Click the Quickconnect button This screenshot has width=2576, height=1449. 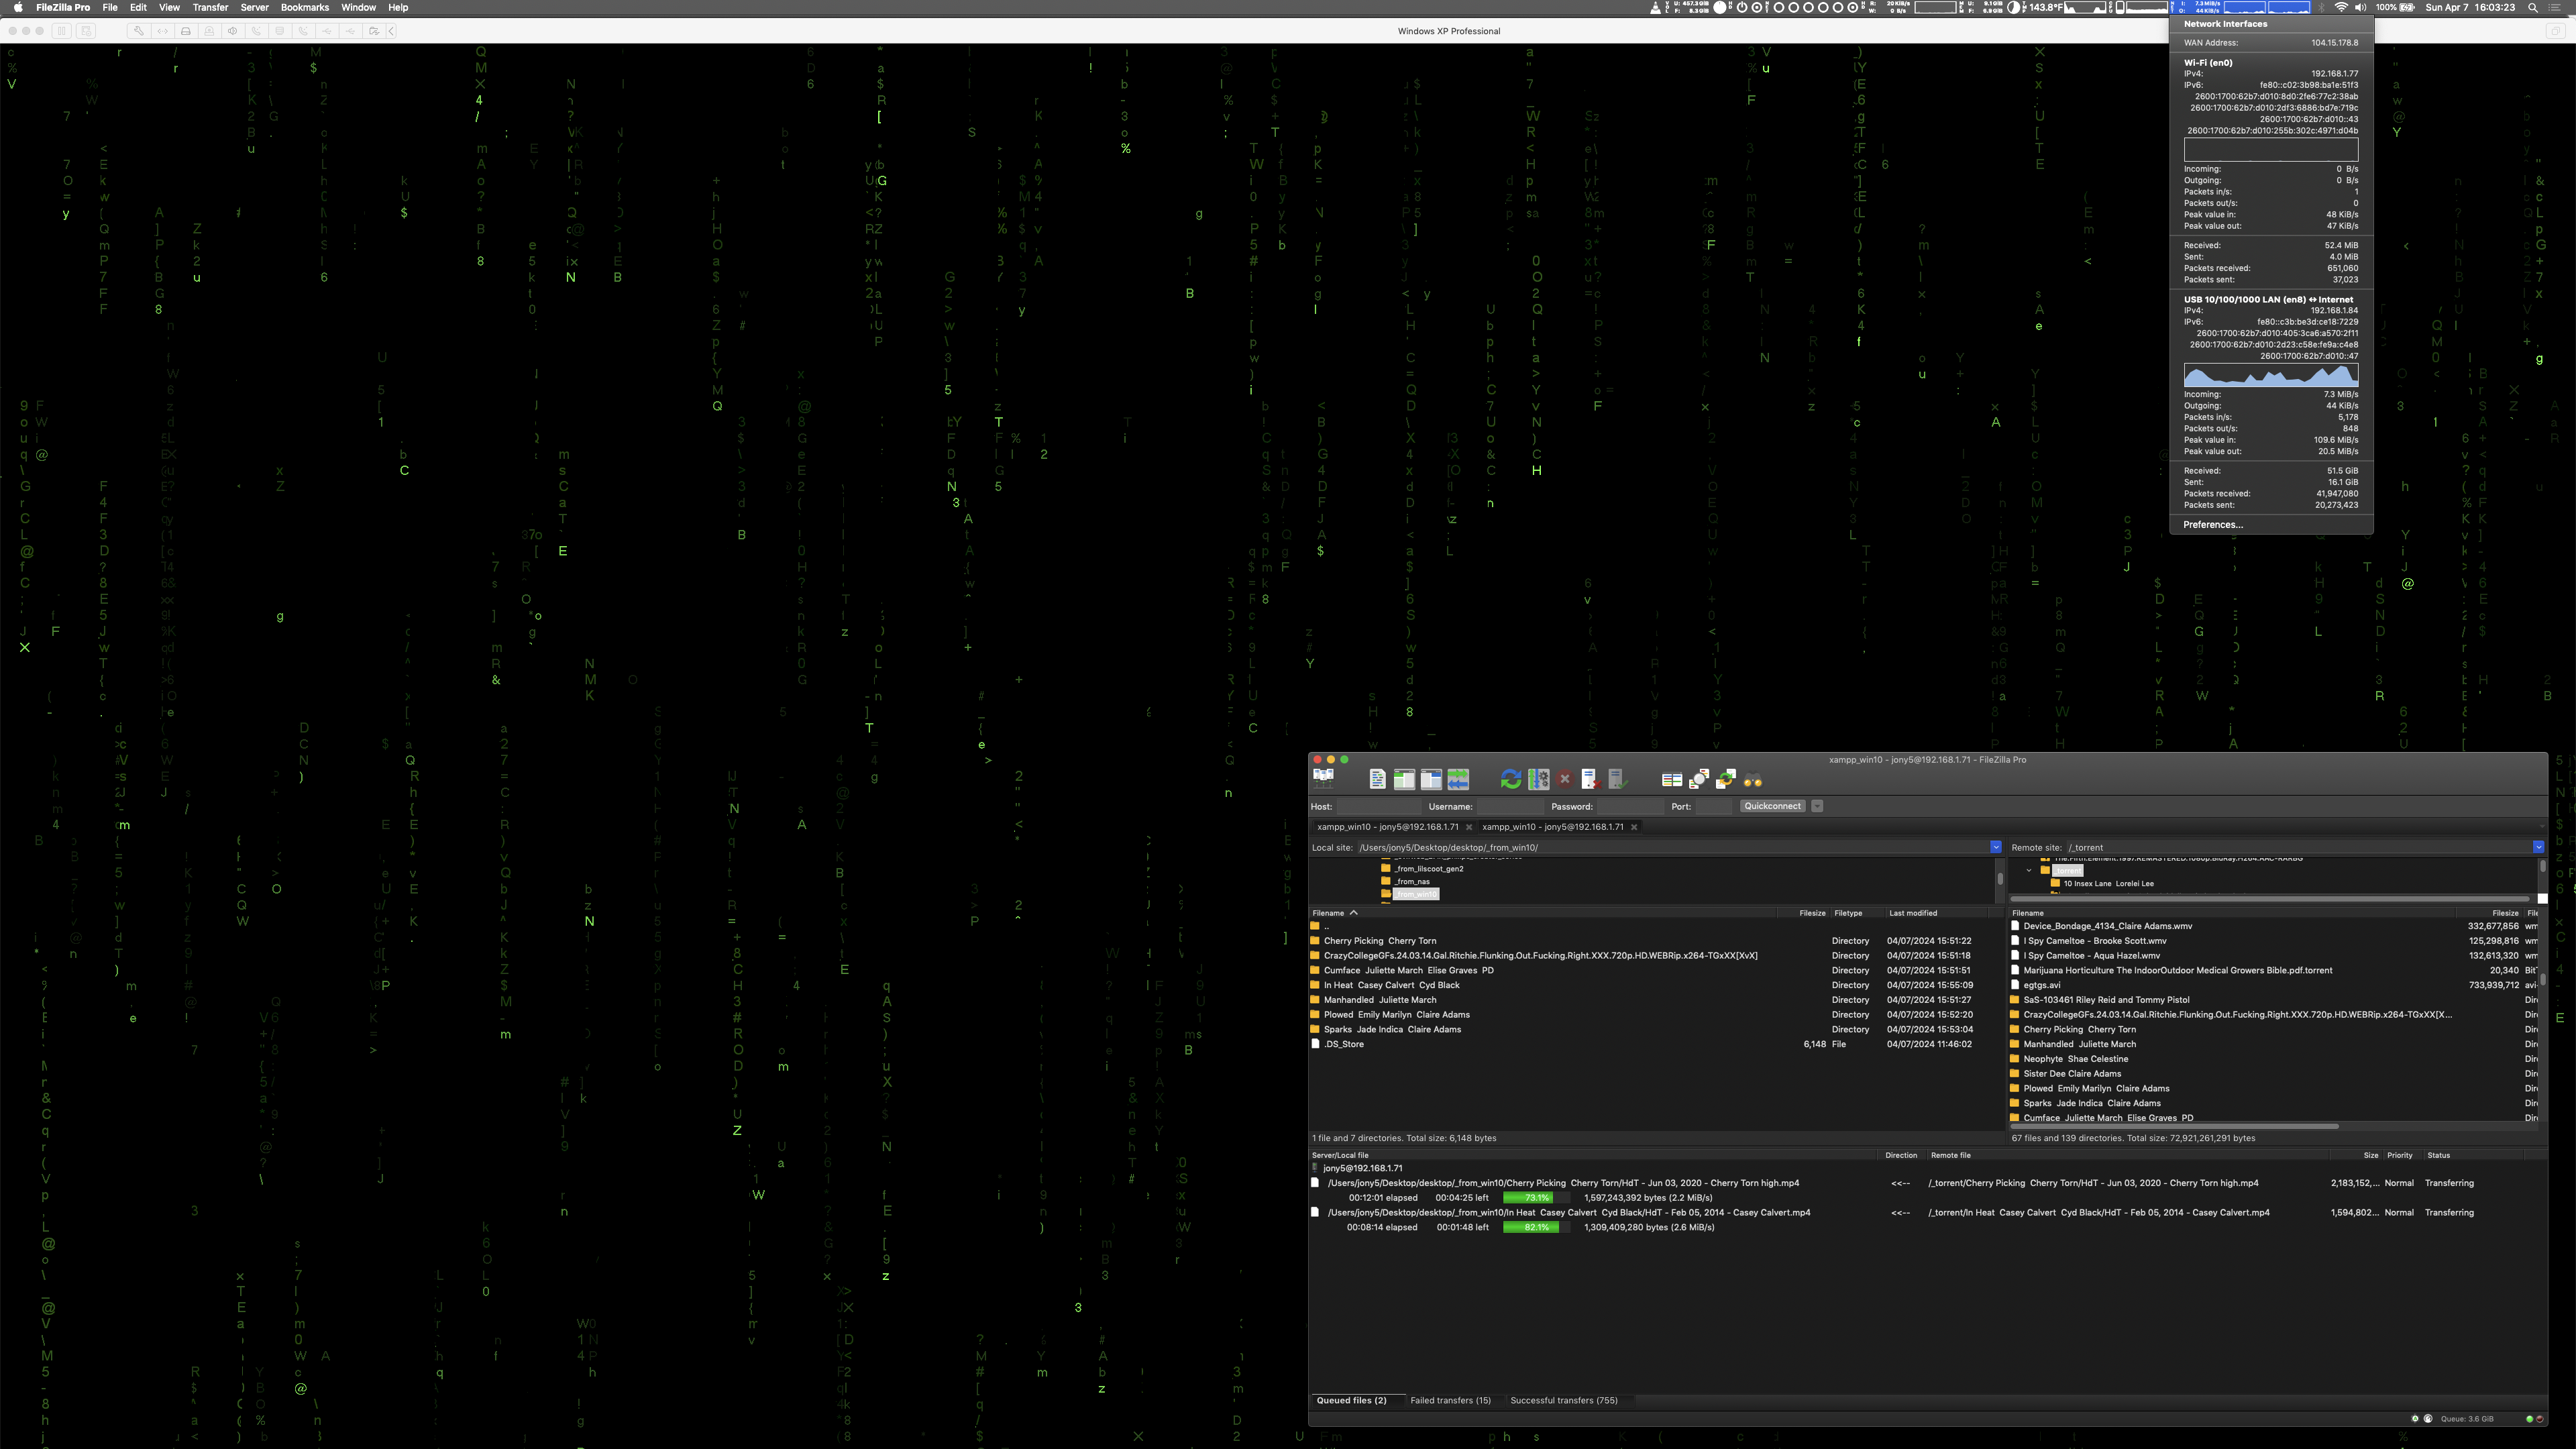coord(1772,806)
